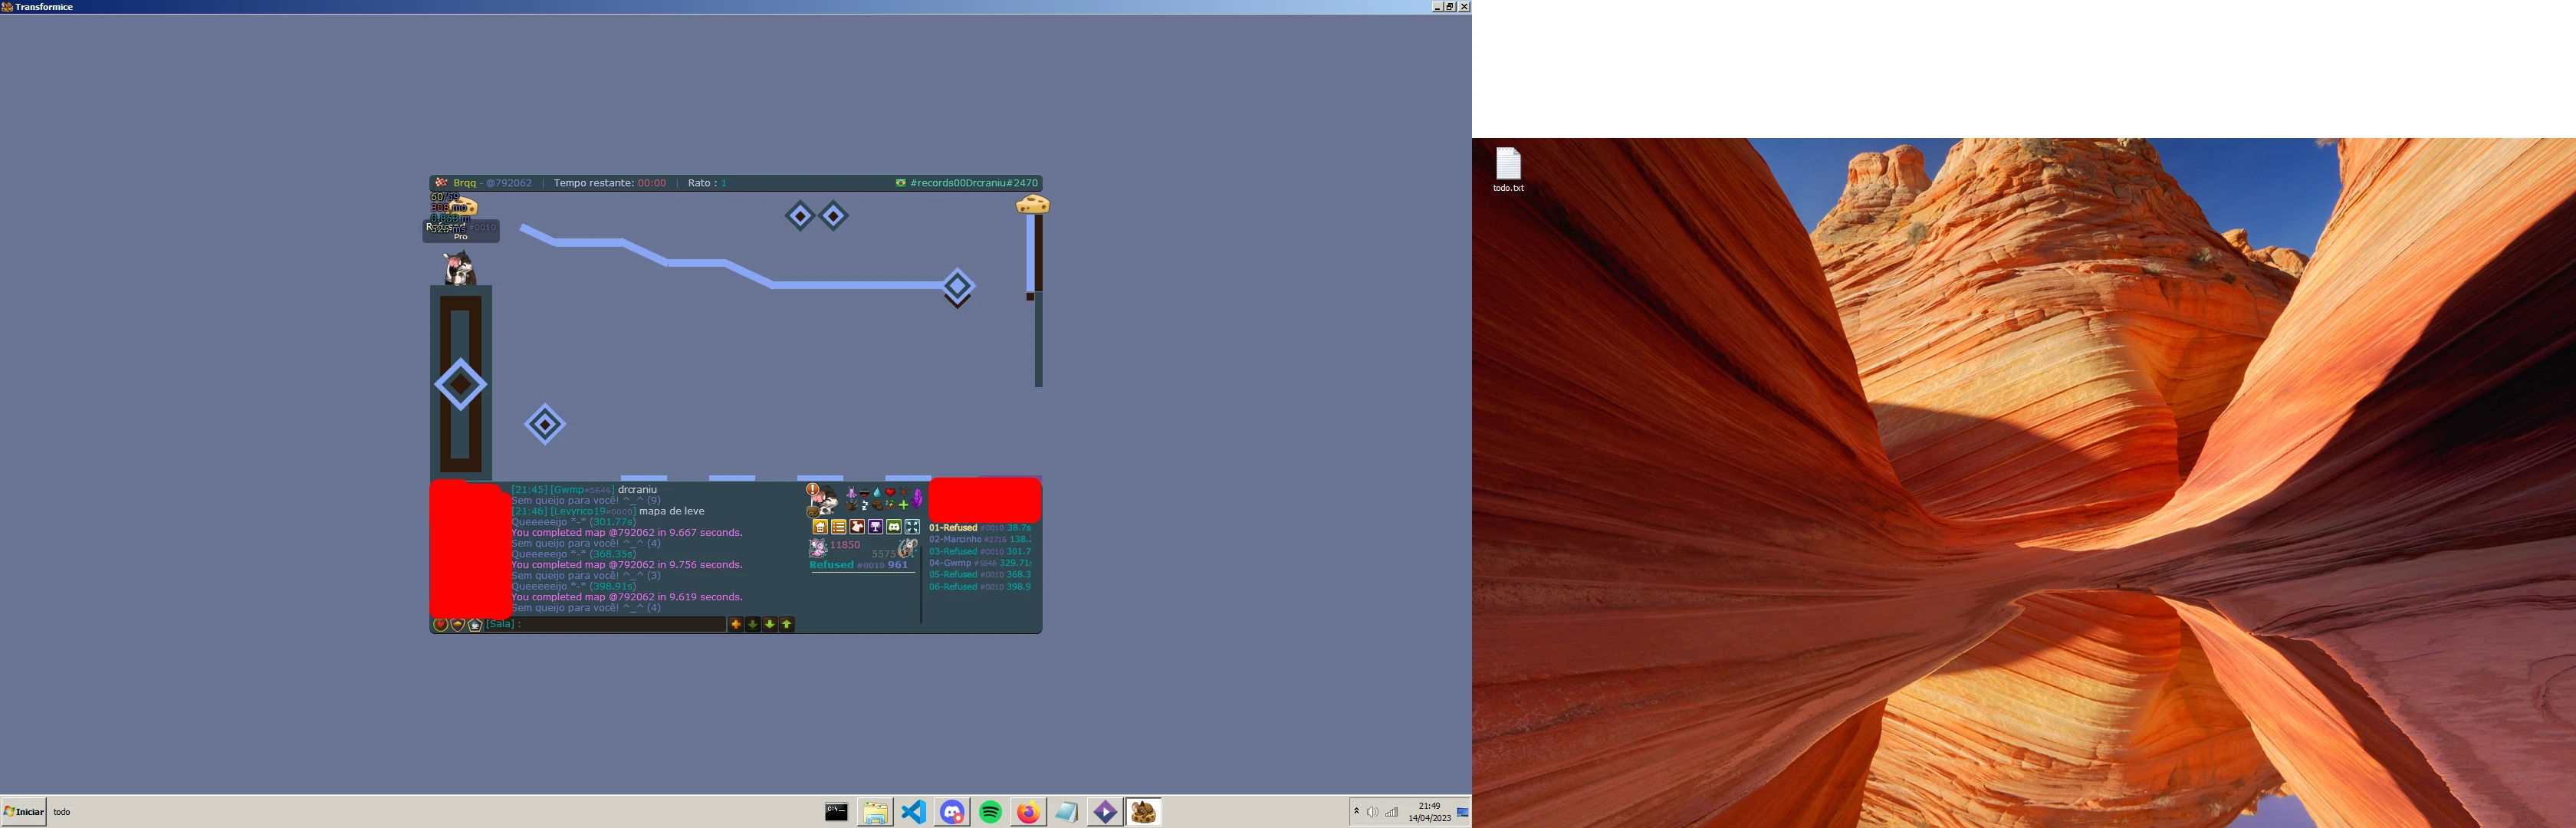Select the sleeping Zz emote icon
The image size is (2576, 828).
[x=864, y=505]
